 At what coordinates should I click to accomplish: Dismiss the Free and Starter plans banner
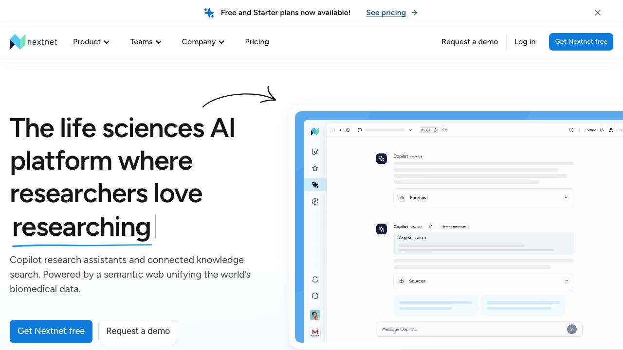pyautogui.click(x=598, y=13)
